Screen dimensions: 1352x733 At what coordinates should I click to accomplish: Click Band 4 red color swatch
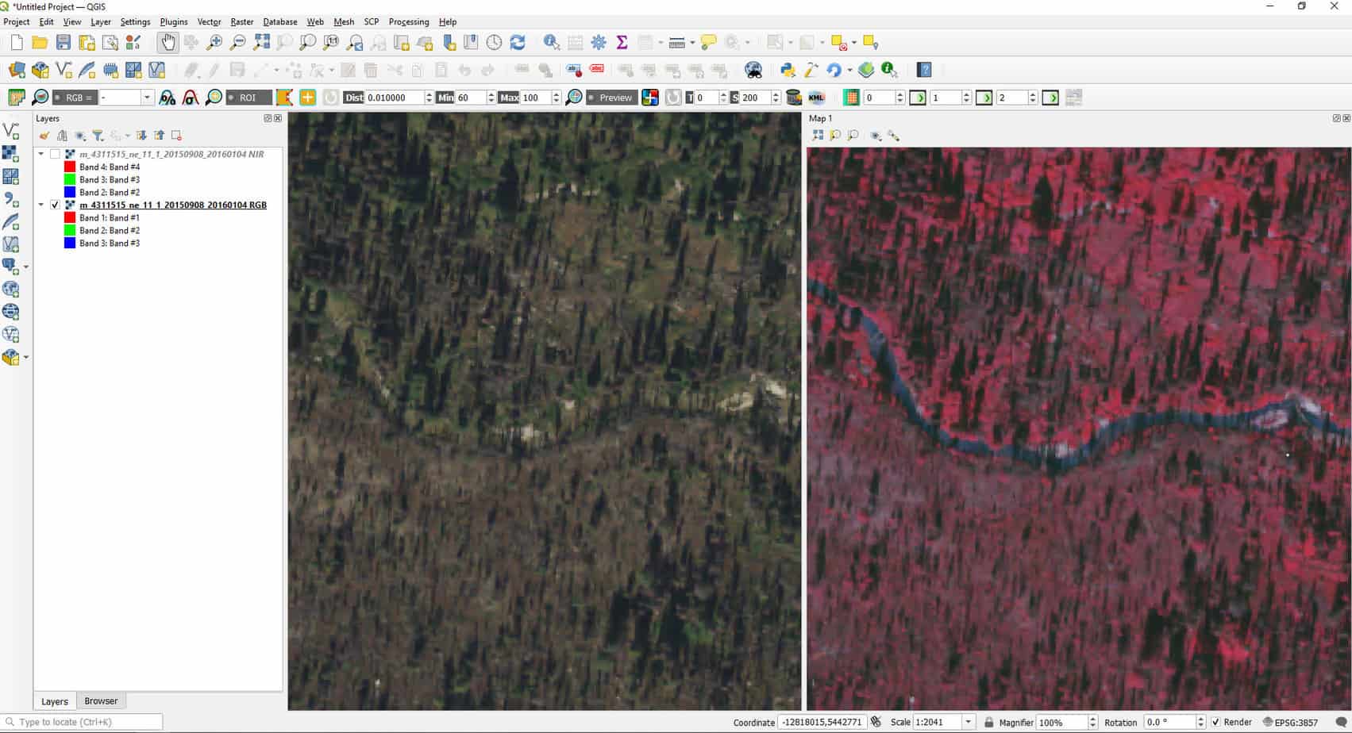coord(70,167)
